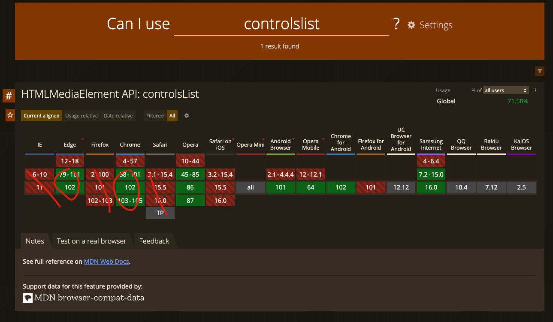Select Samsung Internet 4-6.4 cell
The image size is (553, 322).
431,161
